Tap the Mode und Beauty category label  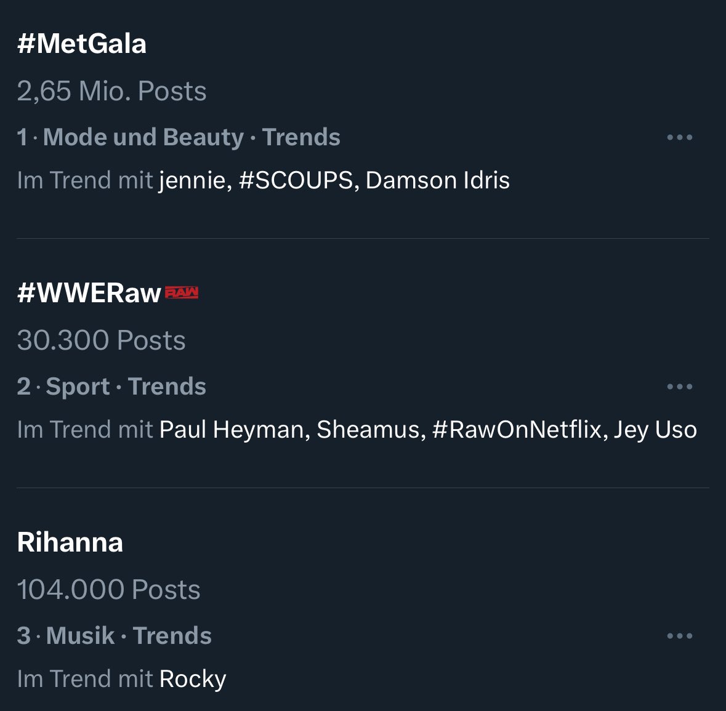coord(143,137)
